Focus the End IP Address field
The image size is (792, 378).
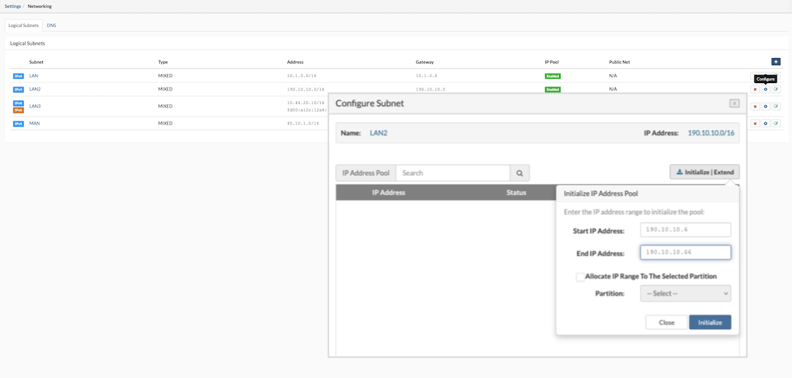coord(685,253)
